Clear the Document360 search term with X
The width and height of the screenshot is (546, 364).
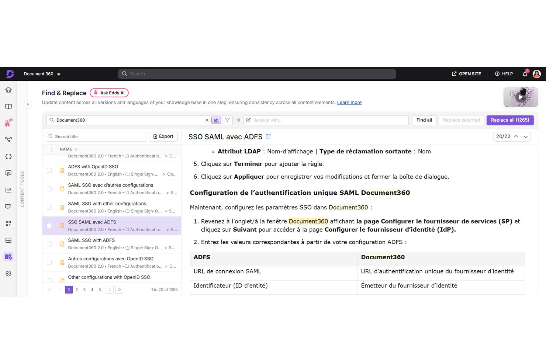(207, 120)
